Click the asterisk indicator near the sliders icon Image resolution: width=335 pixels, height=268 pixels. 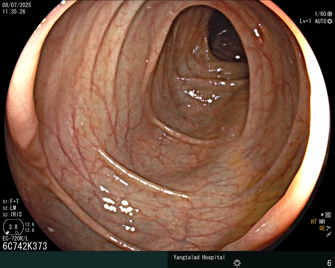click(x=322, y=215)
